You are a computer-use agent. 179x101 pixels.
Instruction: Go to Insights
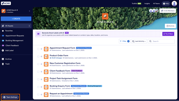147,4
